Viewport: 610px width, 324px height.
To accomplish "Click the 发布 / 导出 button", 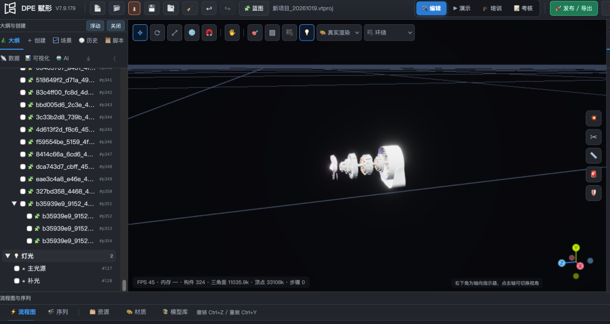I will point(573,8).
